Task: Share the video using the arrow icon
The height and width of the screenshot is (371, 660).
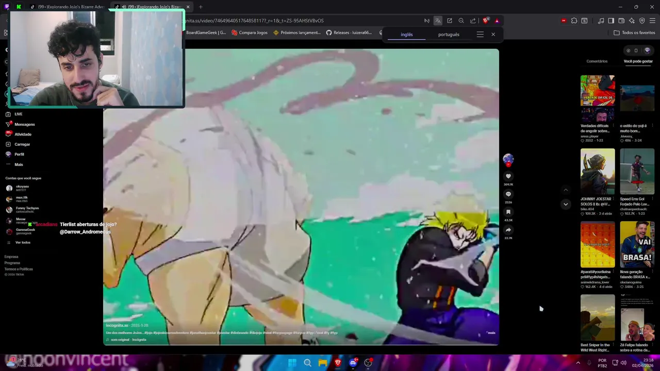Action: point(508,230)
